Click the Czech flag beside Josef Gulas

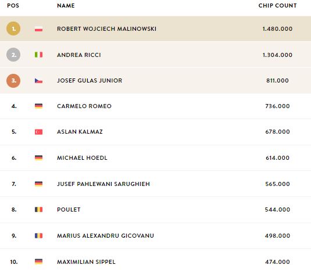38,81
